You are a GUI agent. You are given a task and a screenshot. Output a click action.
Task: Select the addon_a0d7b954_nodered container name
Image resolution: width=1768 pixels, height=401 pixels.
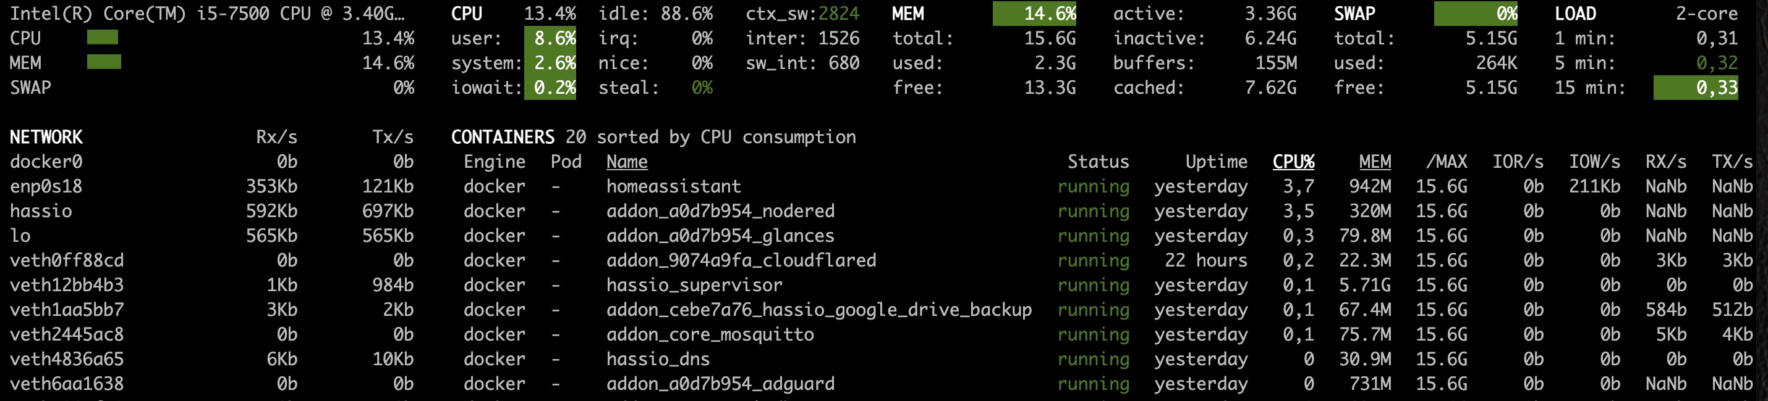(x=720, y=211)
